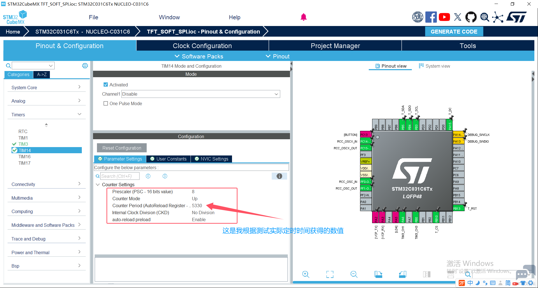Zoom in on the pinout view
538x288 pixels.
pos(306,274)
